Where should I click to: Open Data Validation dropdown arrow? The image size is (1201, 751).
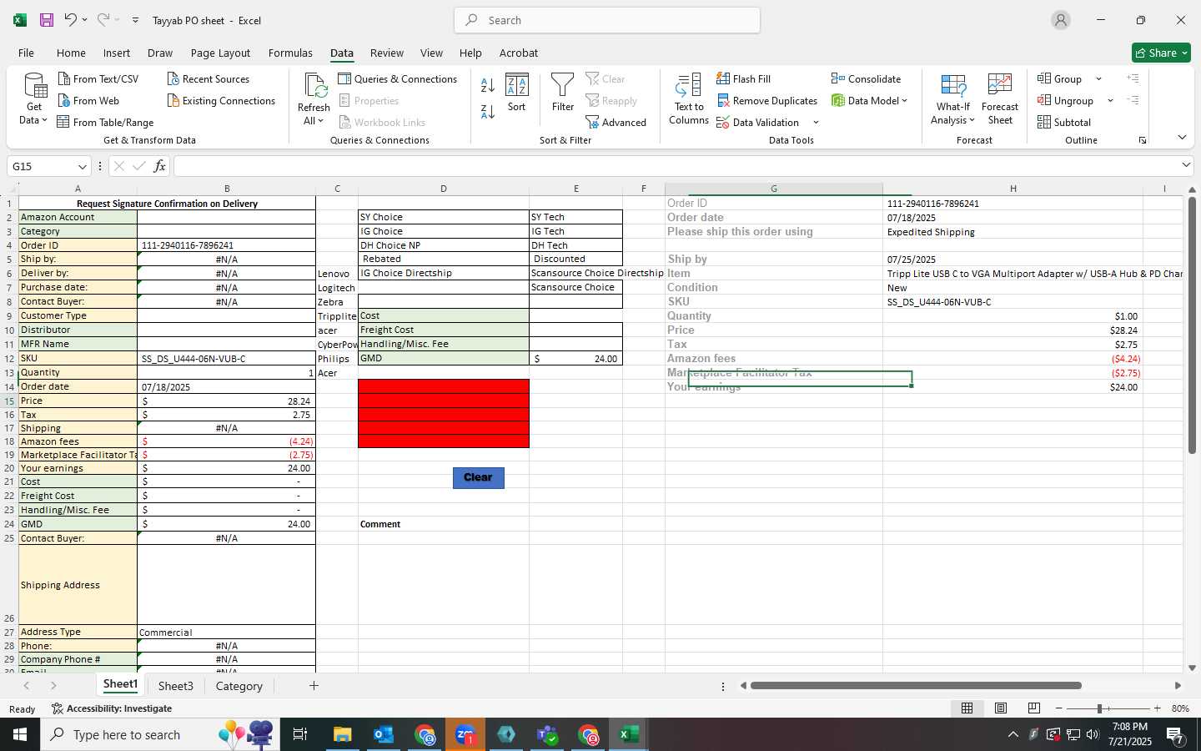[x=816, y=123]
